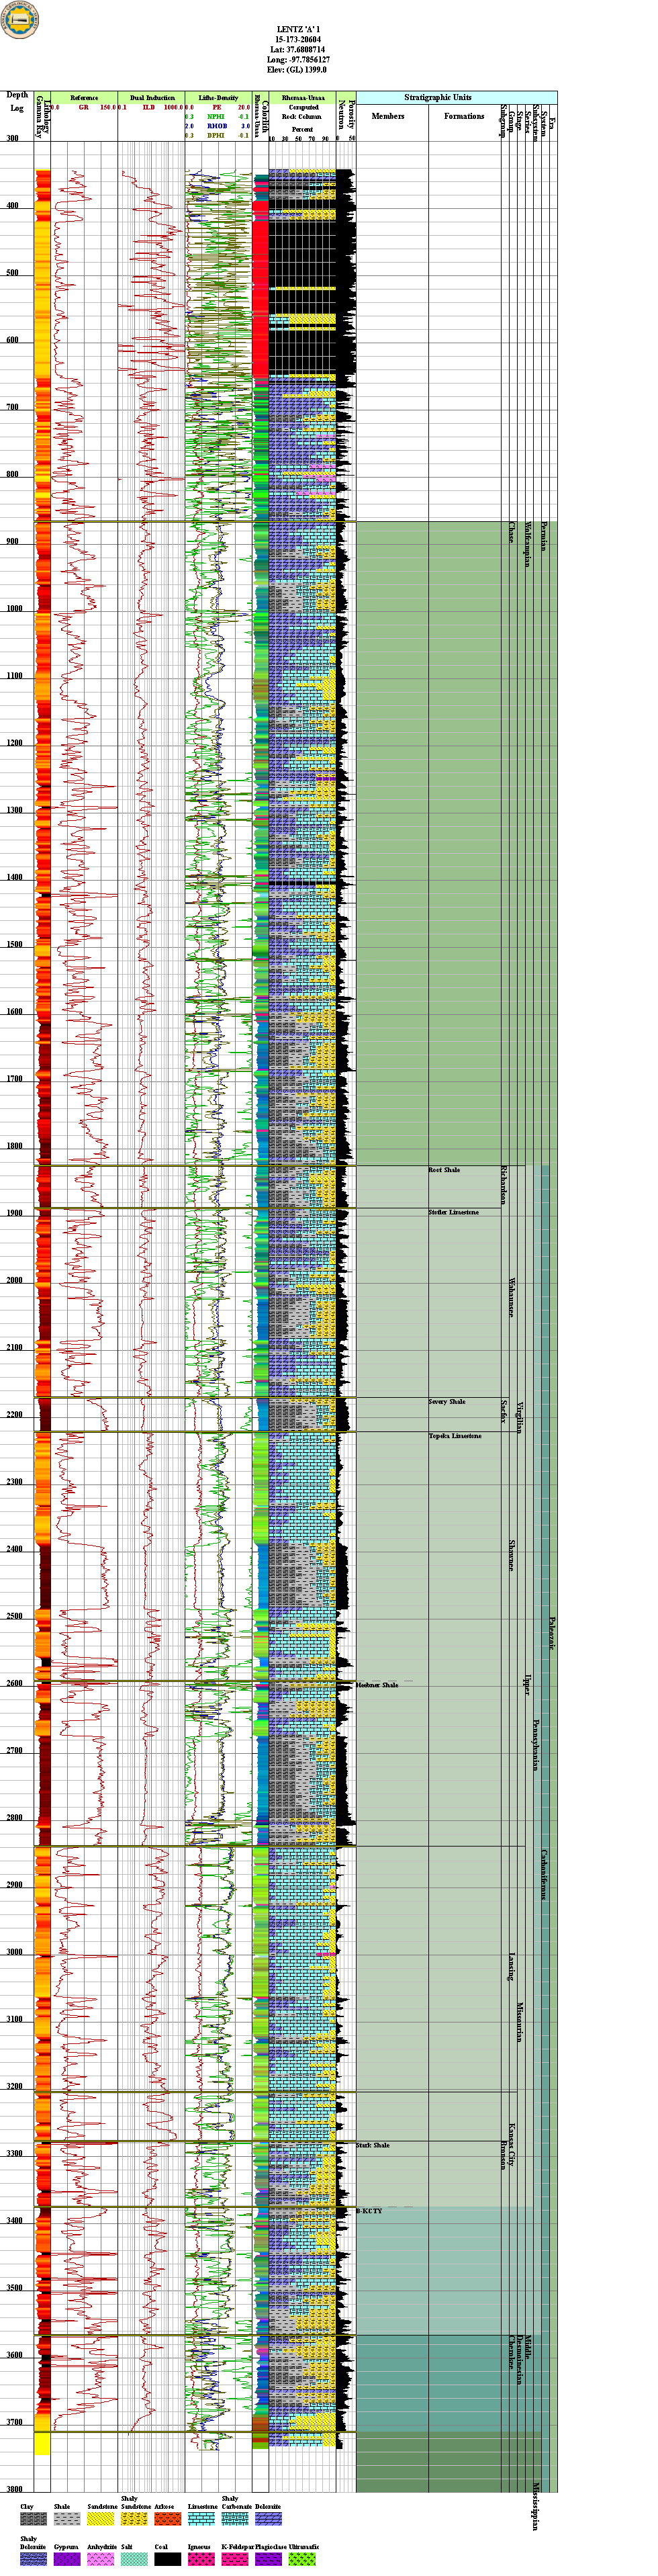Click the Salt legend pattern icon
The width and height of the screenshot is (658, 2576).
[x=134, y=2558]
